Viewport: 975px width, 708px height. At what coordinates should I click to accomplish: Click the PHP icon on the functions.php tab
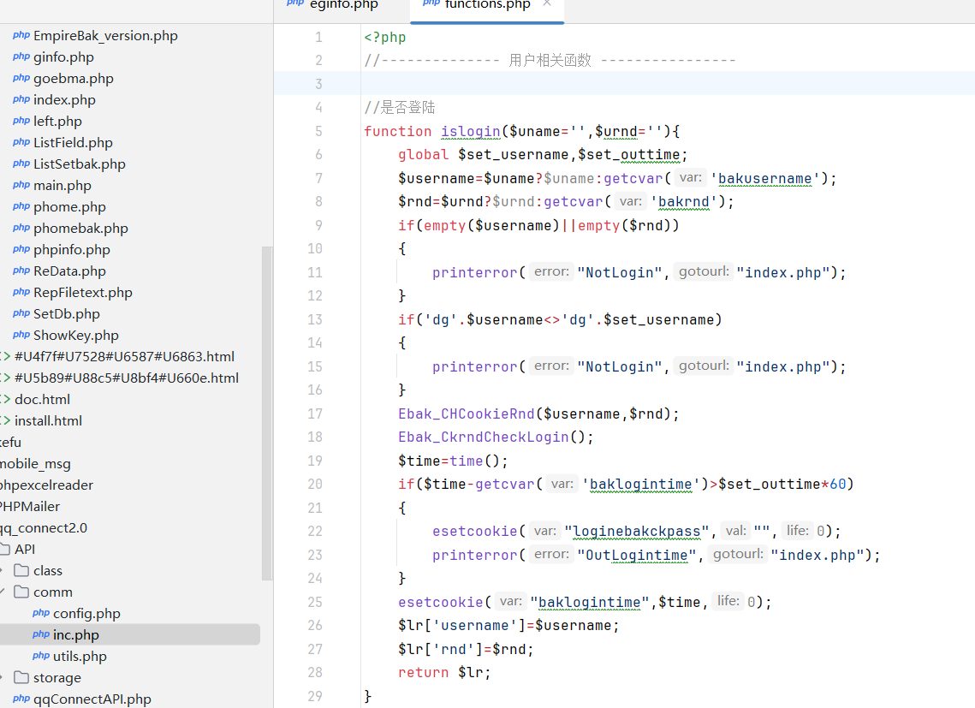[x=431, y=4]
